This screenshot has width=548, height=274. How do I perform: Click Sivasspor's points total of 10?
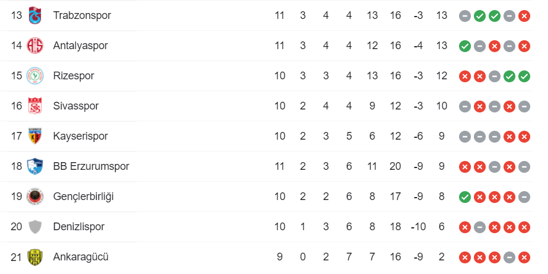(441, 106)
